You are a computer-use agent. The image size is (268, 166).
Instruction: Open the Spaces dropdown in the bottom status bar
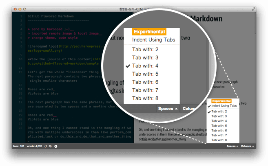(x=232, y=146)
